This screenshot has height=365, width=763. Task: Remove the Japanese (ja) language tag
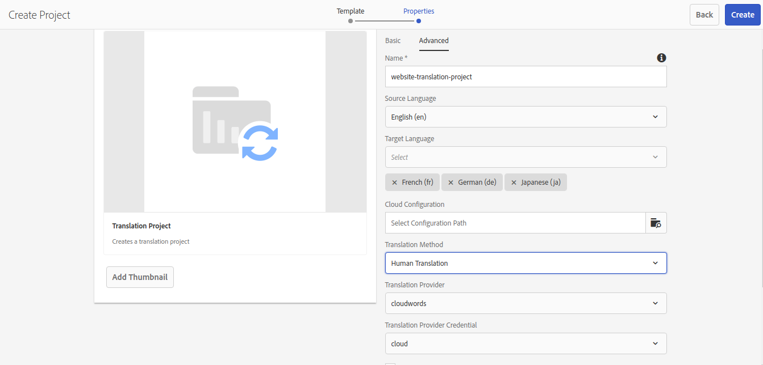click(x=514, y=182)
